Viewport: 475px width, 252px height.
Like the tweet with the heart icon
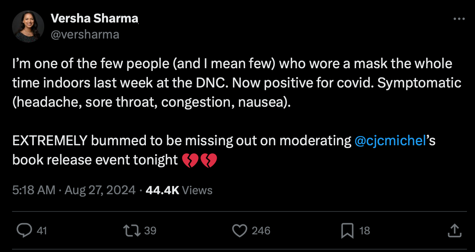240,230
